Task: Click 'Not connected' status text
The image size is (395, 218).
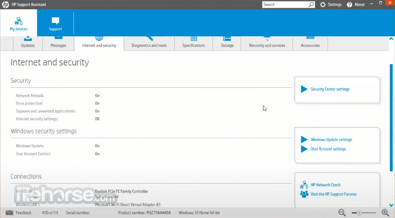Action: [x=106, y=197]
